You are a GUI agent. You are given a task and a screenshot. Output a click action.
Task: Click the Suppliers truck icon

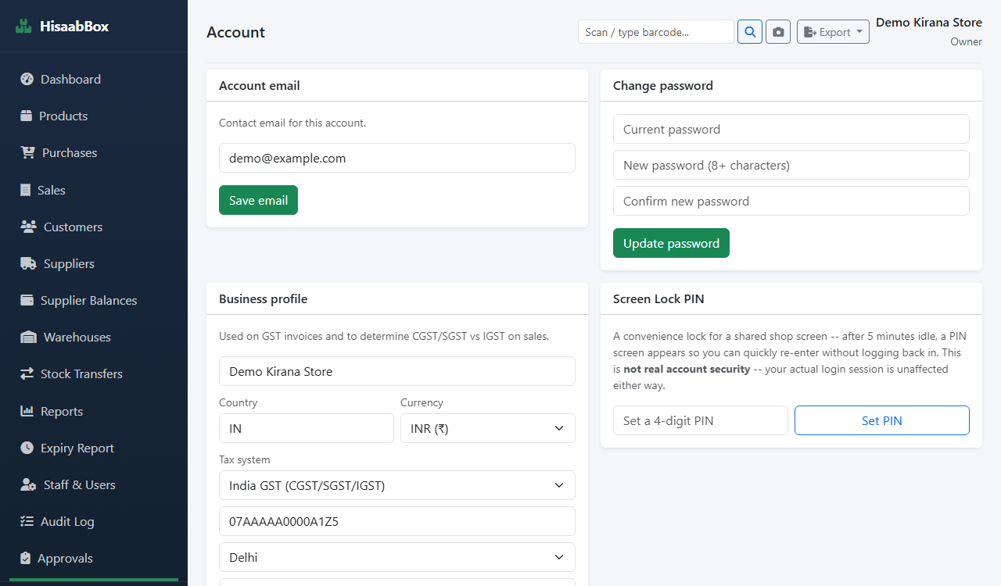tap(29, 263)
